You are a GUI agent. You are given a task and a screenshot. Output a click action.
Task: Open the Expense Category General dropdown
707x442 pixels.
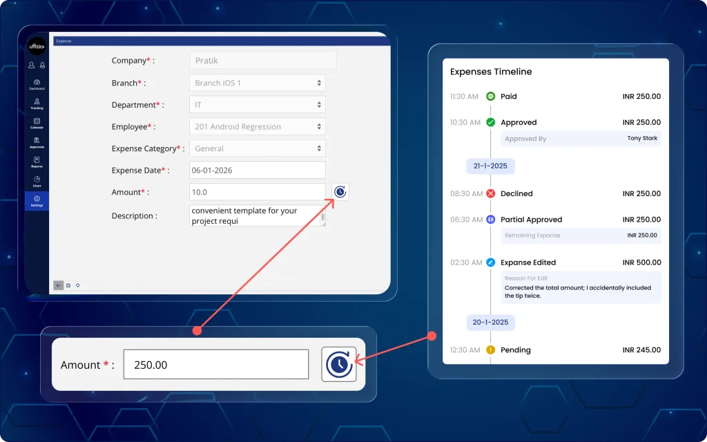258,148
